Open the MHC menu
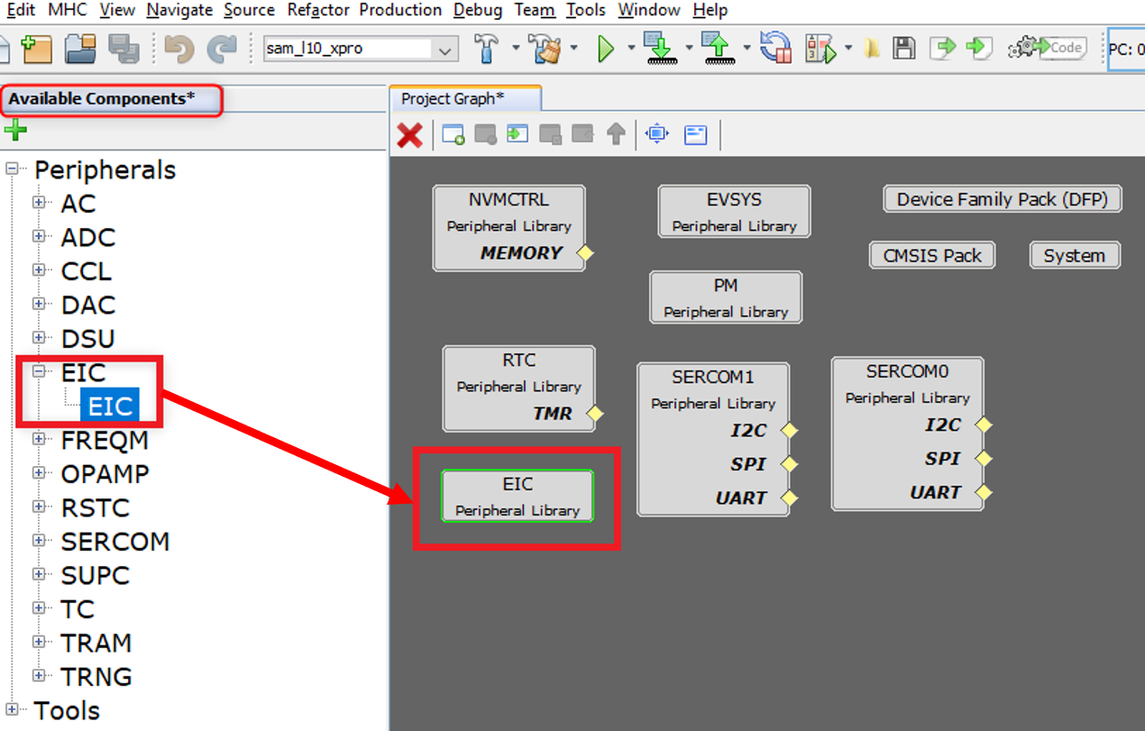1145x731 pixels. (x=68, y=11)
